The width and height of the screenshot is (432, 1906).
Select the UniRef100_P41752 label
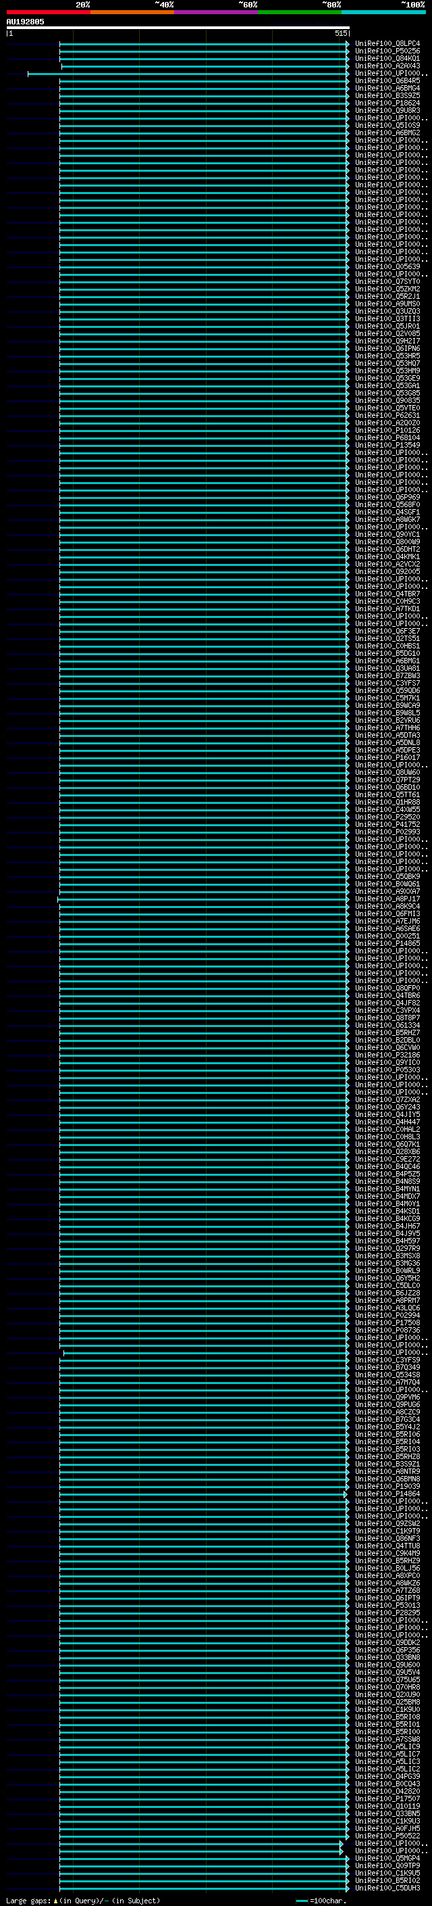(x=387, y=825)
